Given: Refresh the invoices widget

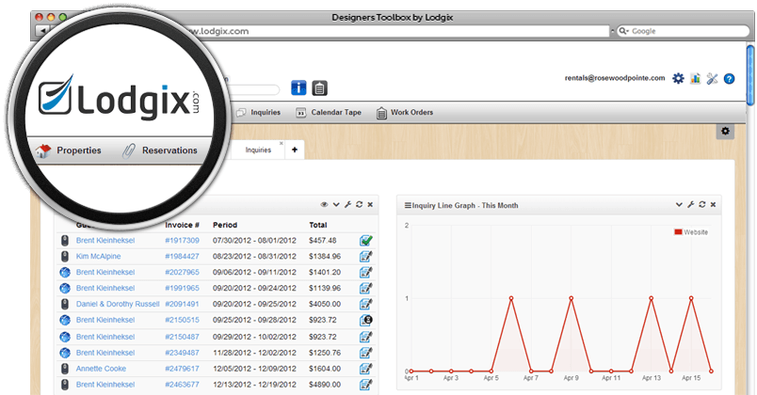Looking at the screenshot, I should pyautogui.click(x=359, y=204).
